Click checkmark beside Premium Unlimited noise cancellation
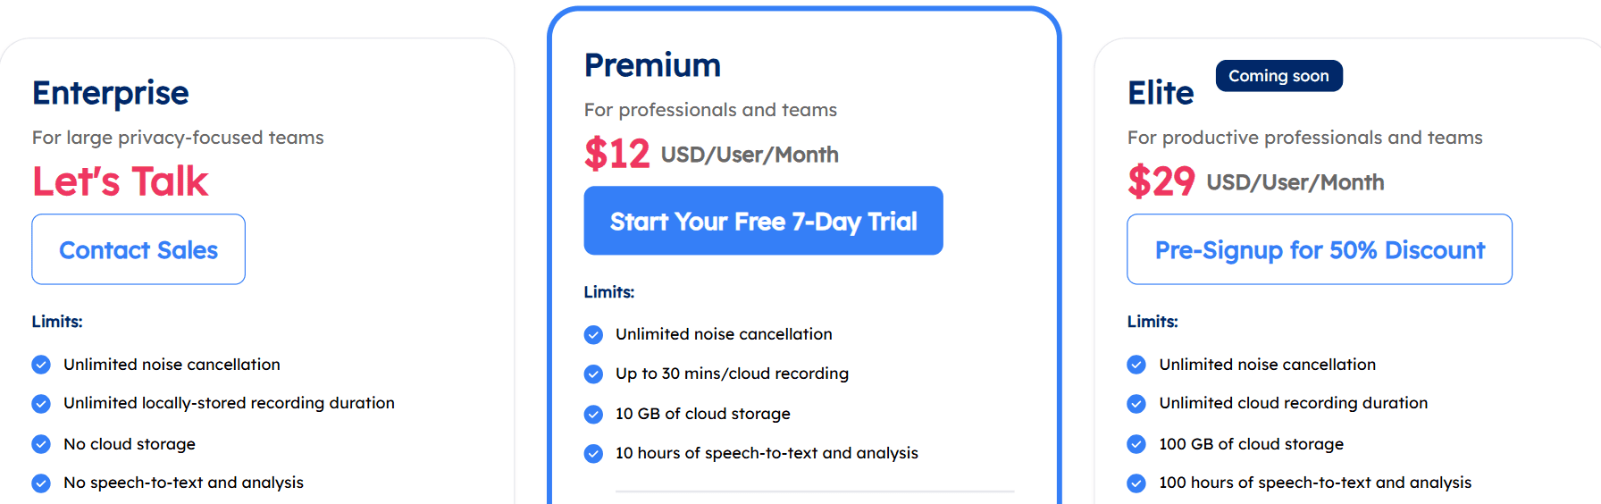 pyautogui.click(x=593, y=335)
